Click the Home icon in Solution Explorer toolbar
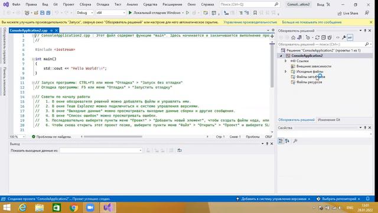The height and width of the screenshot is (213, 378). point(293,37)
